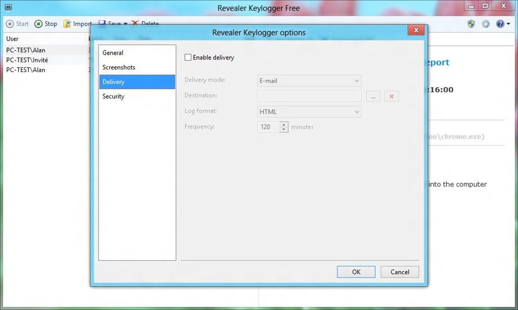Select PC-TEST\Invité user row
Viewport: 518px width, 310px height.
46,60
